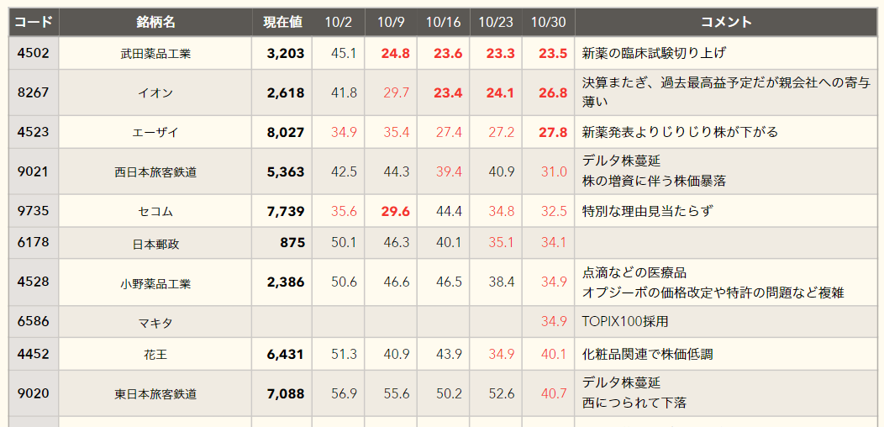Click the 27.8 value in エーザイ row
Image resolution: width=884 pixels, height=427 pixels.
[x=553, y=133]
